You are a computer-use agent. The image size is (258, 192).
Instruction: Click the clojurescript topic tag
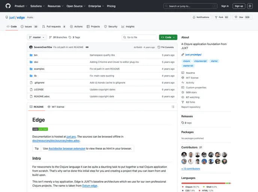200,61
